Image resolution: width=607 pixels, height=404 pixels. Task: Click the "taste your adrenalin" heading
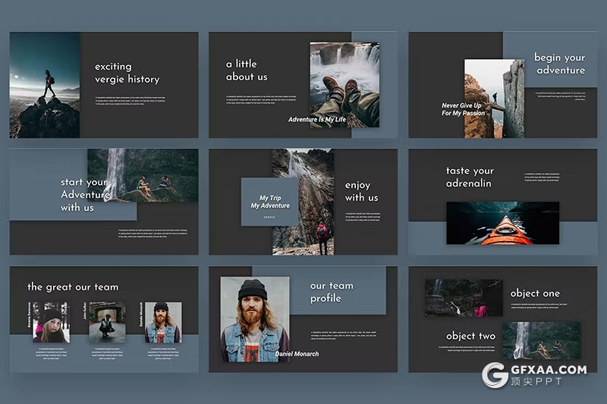tap(470, 177)
